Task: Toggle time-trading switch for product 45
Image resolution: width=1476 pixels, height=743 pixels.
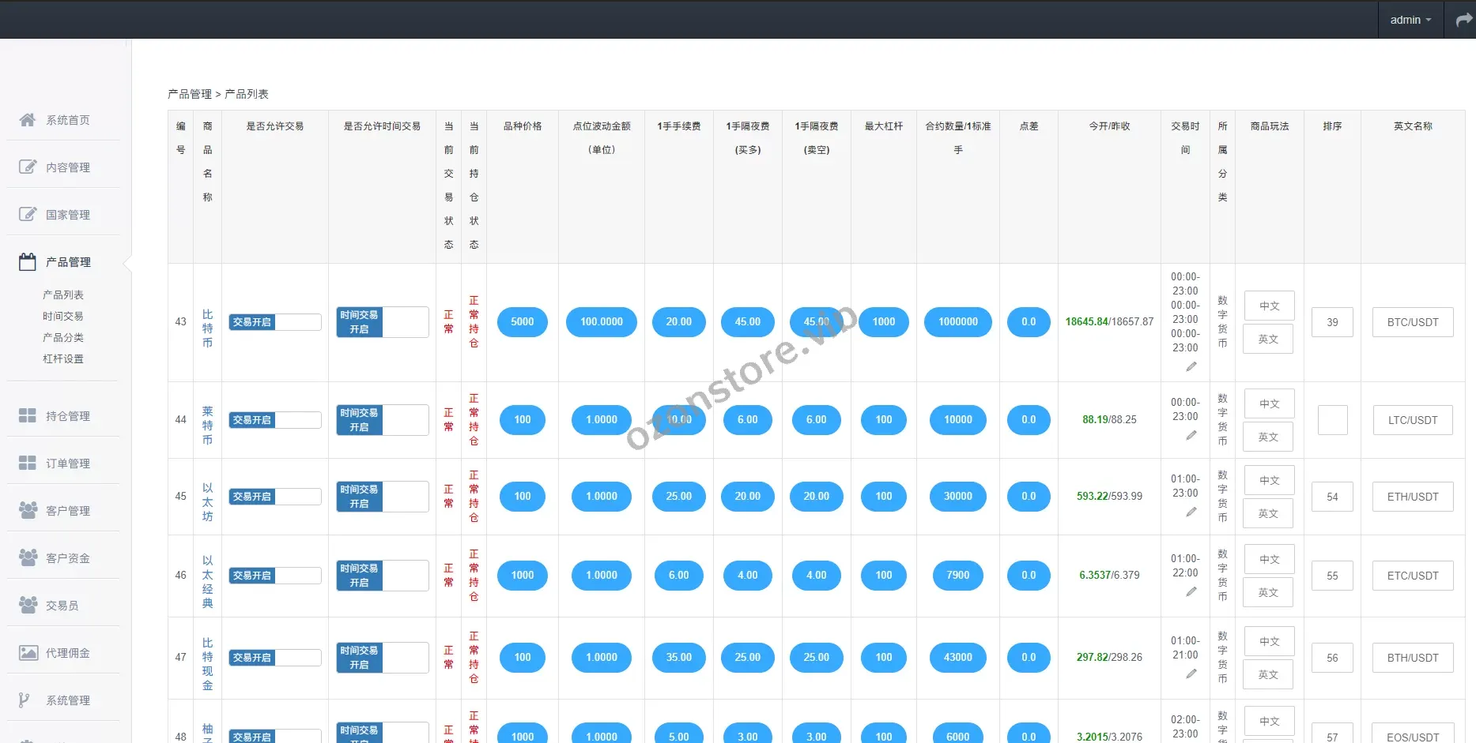Action: tap(382, 497)
